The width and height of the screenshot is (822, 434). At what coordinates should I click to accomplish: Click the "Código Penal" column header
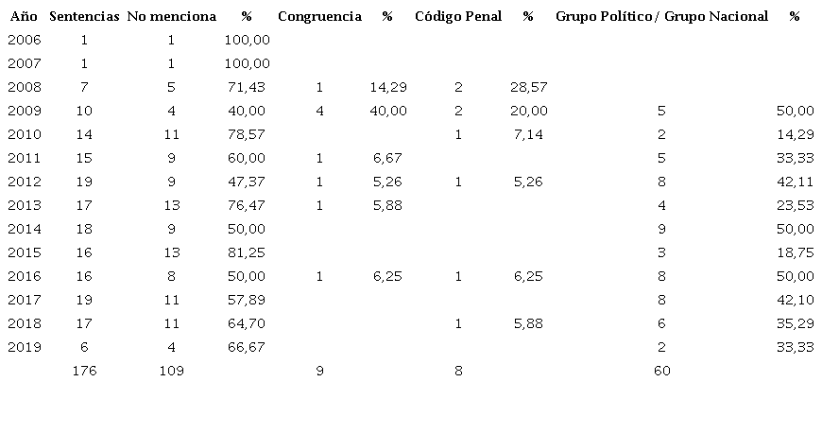458,16
